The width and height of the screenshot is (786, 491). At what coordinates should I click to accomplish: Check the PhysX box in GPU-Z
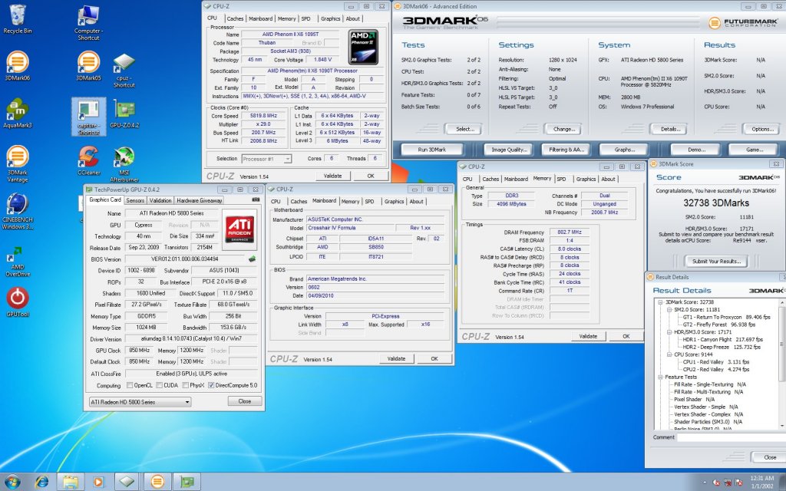click(x=185, y=385)
